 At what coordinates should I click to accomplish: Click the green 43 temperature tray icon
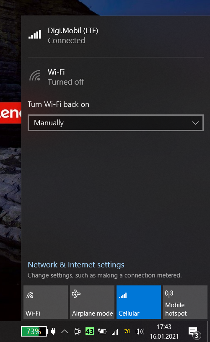tap(90, 332)
